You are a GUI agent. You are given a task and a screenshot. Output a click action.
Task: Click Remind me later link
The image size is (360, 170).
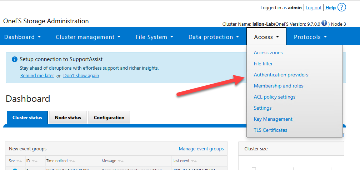37,76
